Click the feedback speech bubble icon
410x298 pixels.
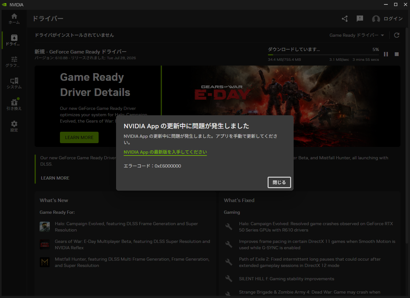click(x=360, y=19)
